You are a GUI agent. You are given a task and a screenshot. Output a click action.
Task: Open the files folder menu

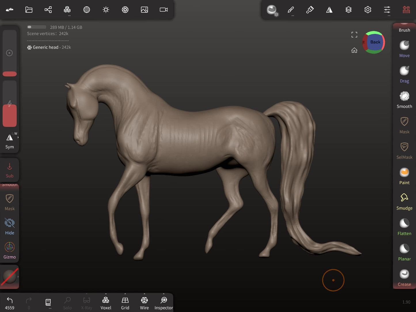[29, 10]
